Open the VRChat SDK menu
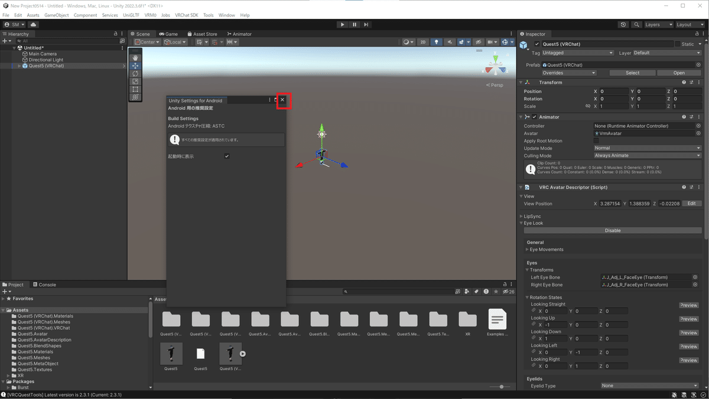The image size is (709, 399). [x=187, y=15]
